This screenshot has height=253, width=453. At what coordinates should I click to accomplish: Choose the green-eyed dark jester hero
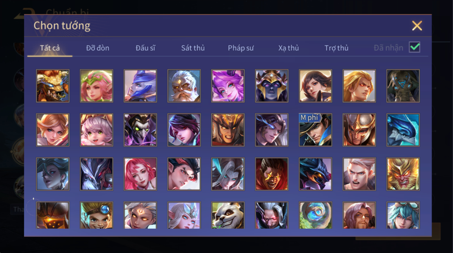point(140,130)
